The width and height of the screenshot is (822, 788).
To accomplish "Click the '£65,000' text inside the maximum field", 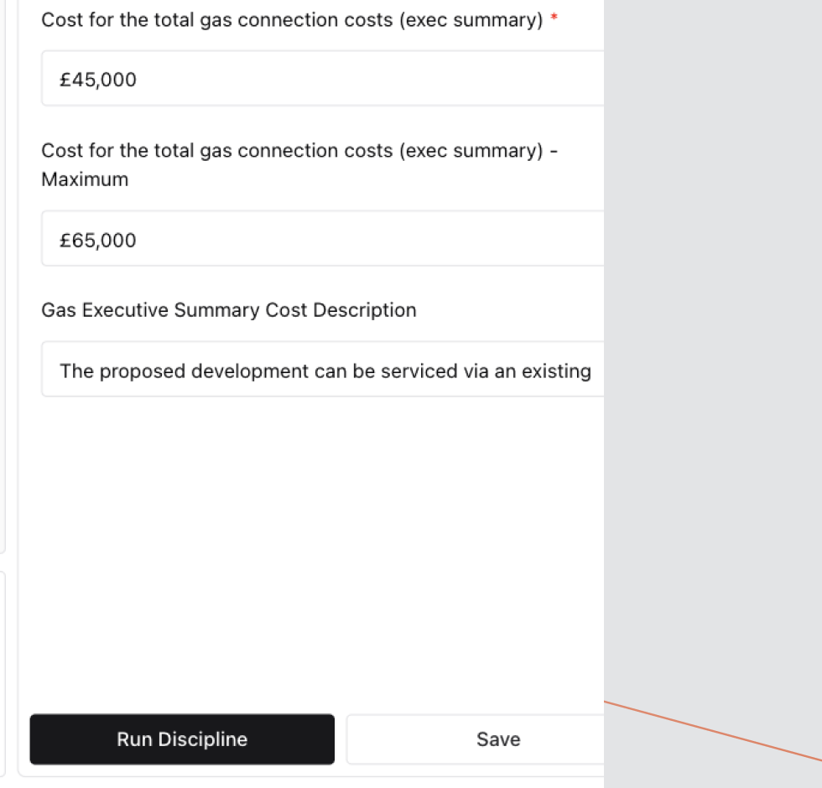I will pyautogui.click(x=98, y=241).
